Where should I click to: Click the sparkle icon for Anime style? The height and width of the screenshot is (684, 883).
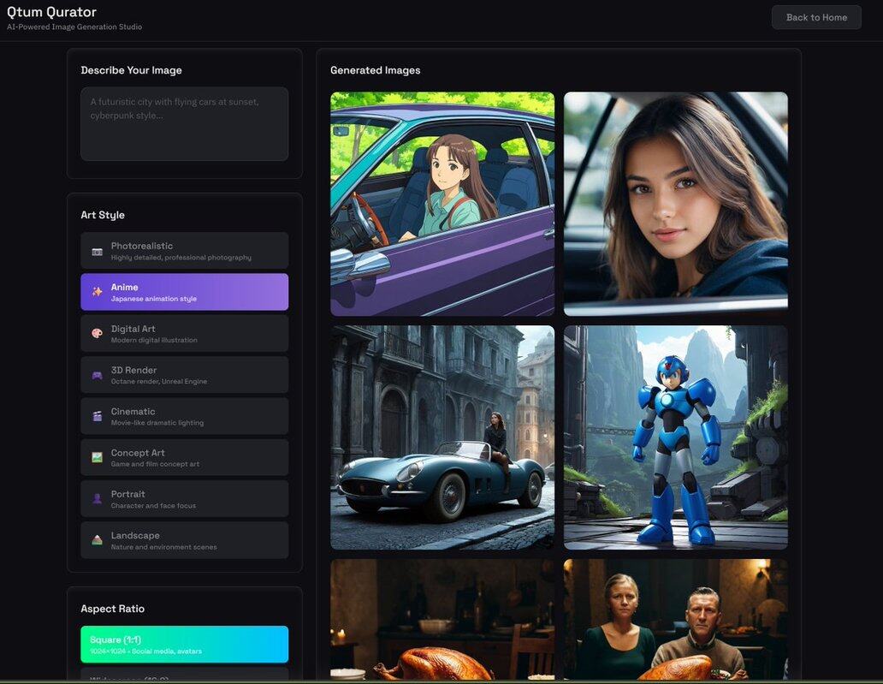pyautogui.click(x=97, y=292)
